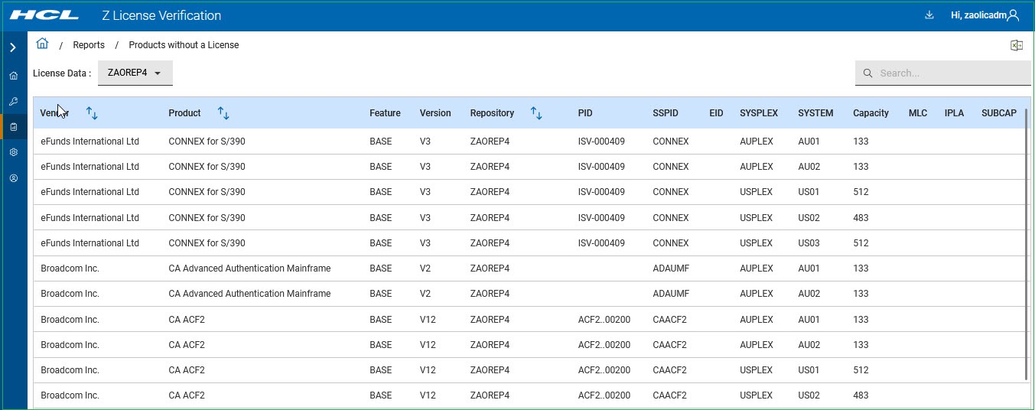Click ADAUMF in the AU02 row
1035x410 pixels.
[671, 294]
